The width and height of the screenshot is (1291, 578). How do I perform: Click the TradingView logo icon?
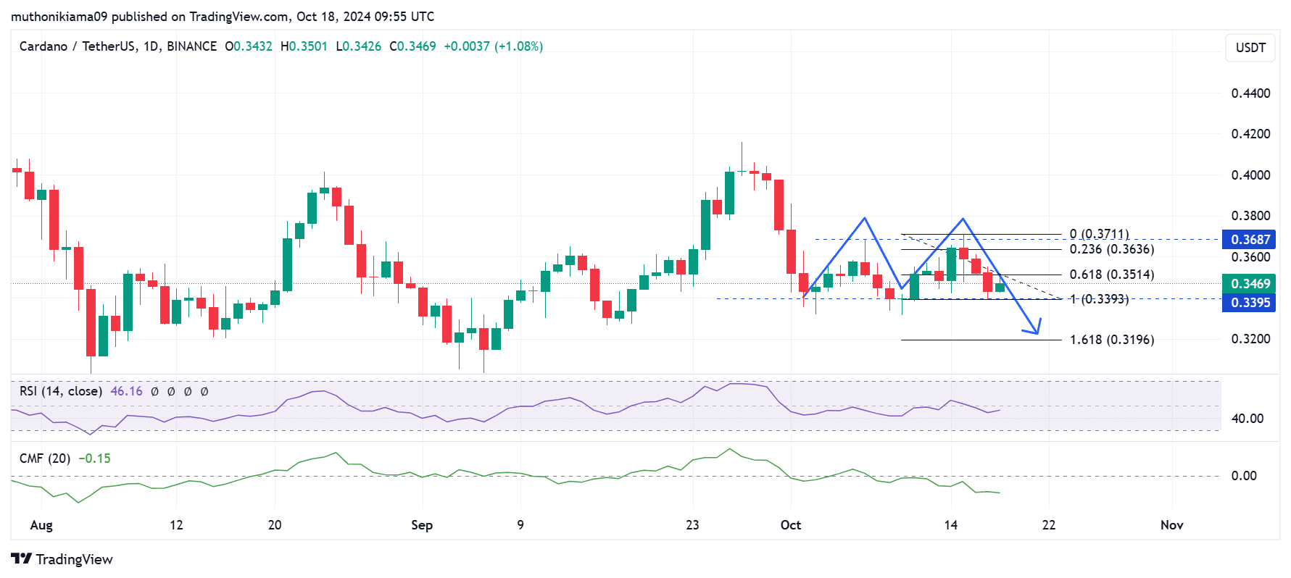(x=22, y=558)
